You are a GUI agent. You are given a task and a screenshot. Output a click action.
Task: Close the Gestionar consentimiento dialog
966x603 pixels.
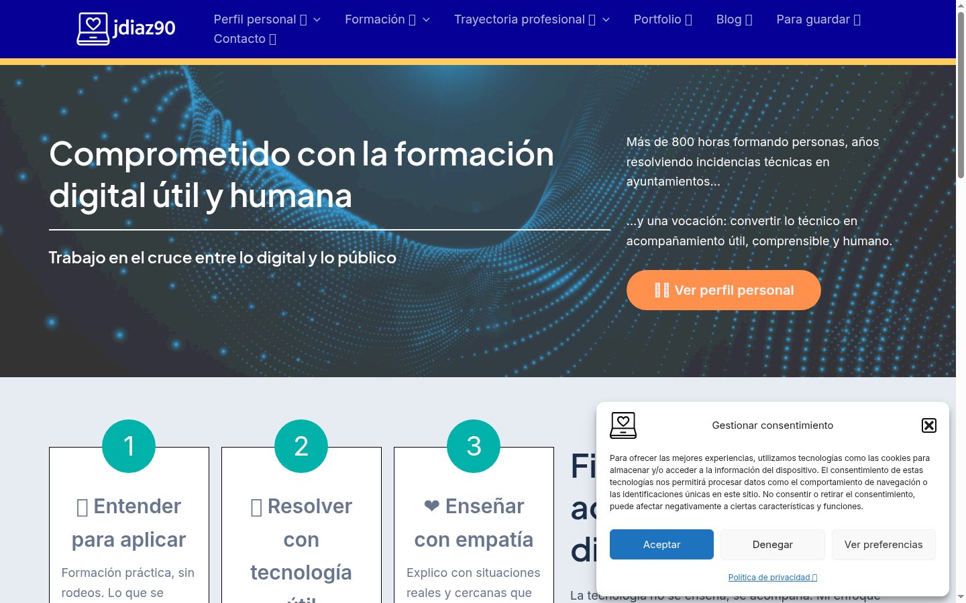(x=929, y=425)
